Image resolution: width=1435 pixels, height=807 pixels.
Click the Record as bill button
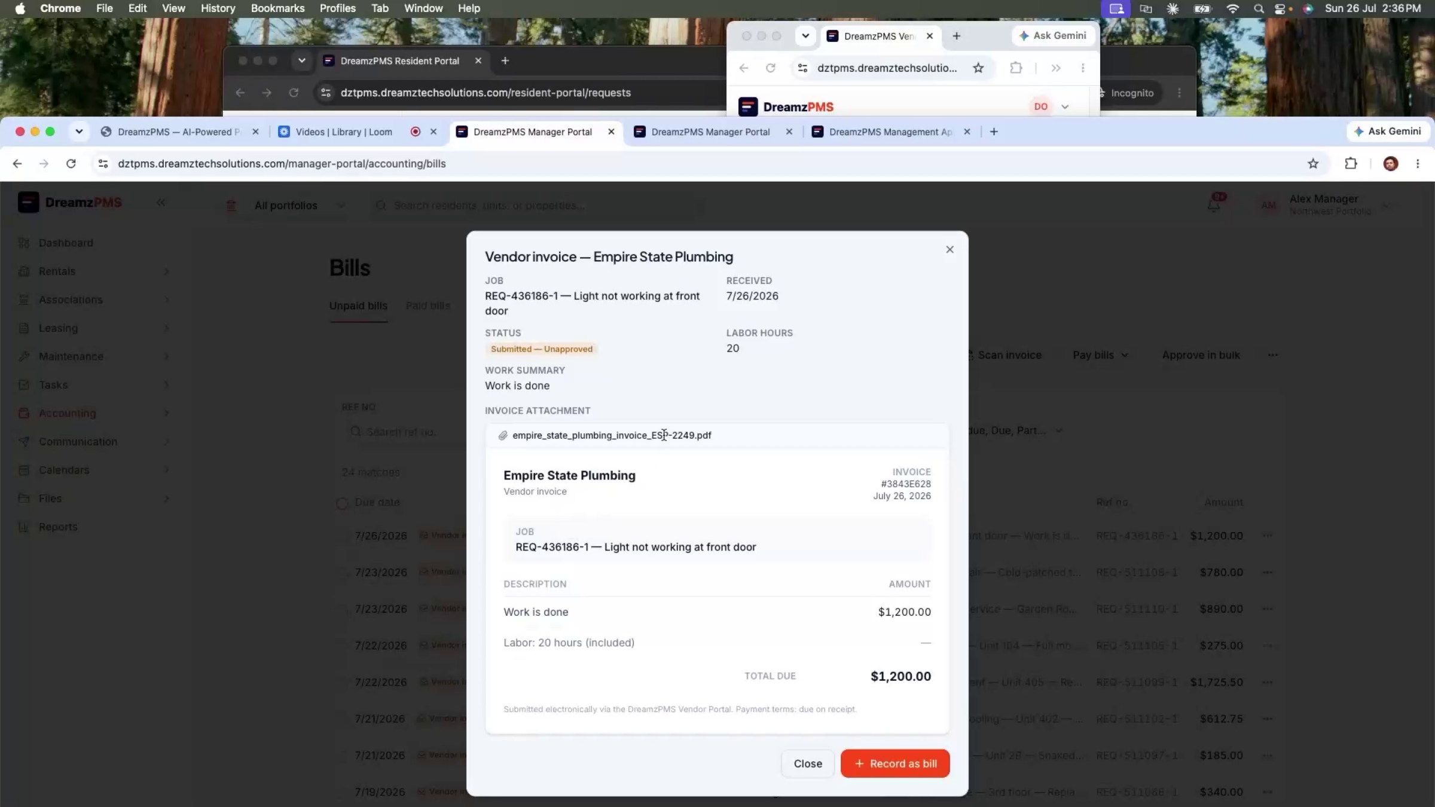click(x=895, y=763)
